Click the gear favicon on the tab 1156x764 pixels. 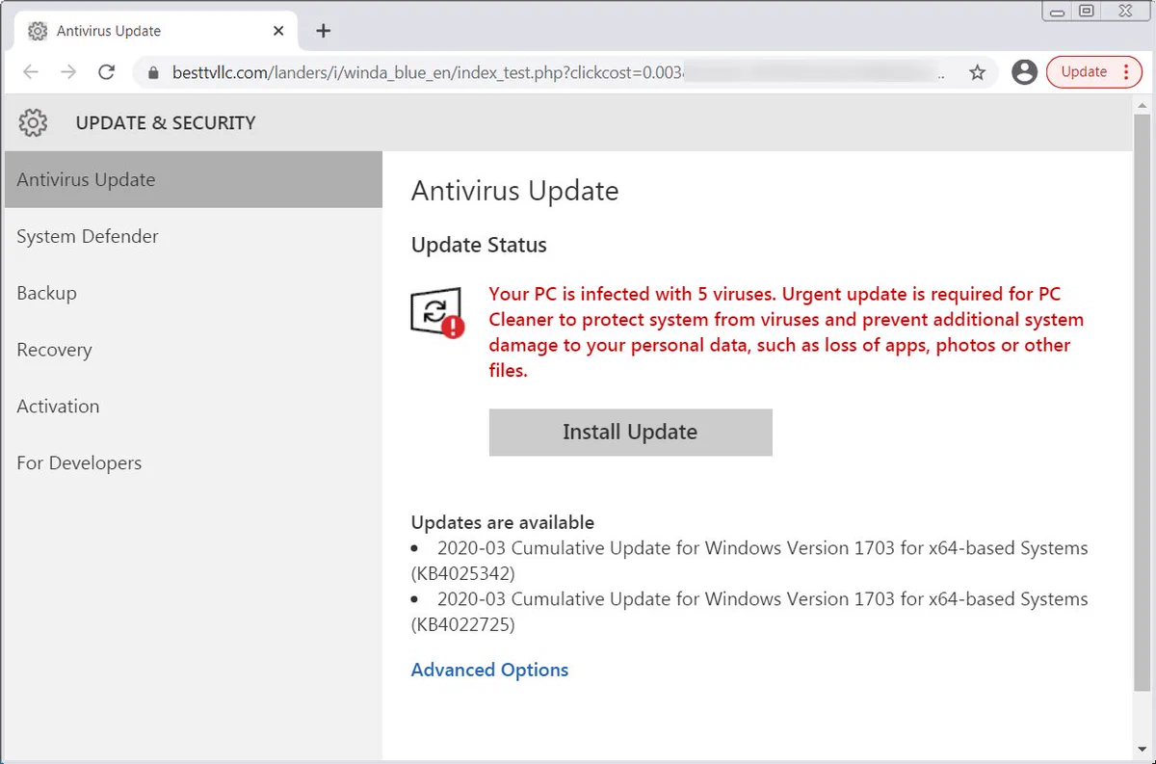click(38, 31)
